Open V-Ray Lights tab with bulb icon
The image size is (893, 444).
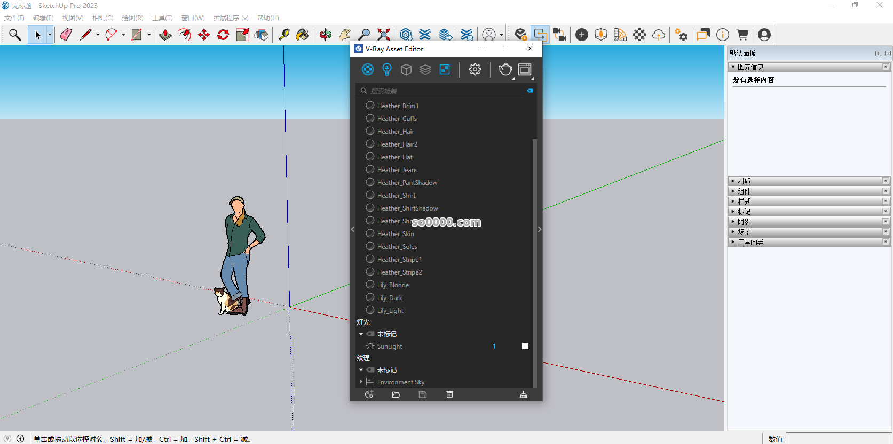387,69
